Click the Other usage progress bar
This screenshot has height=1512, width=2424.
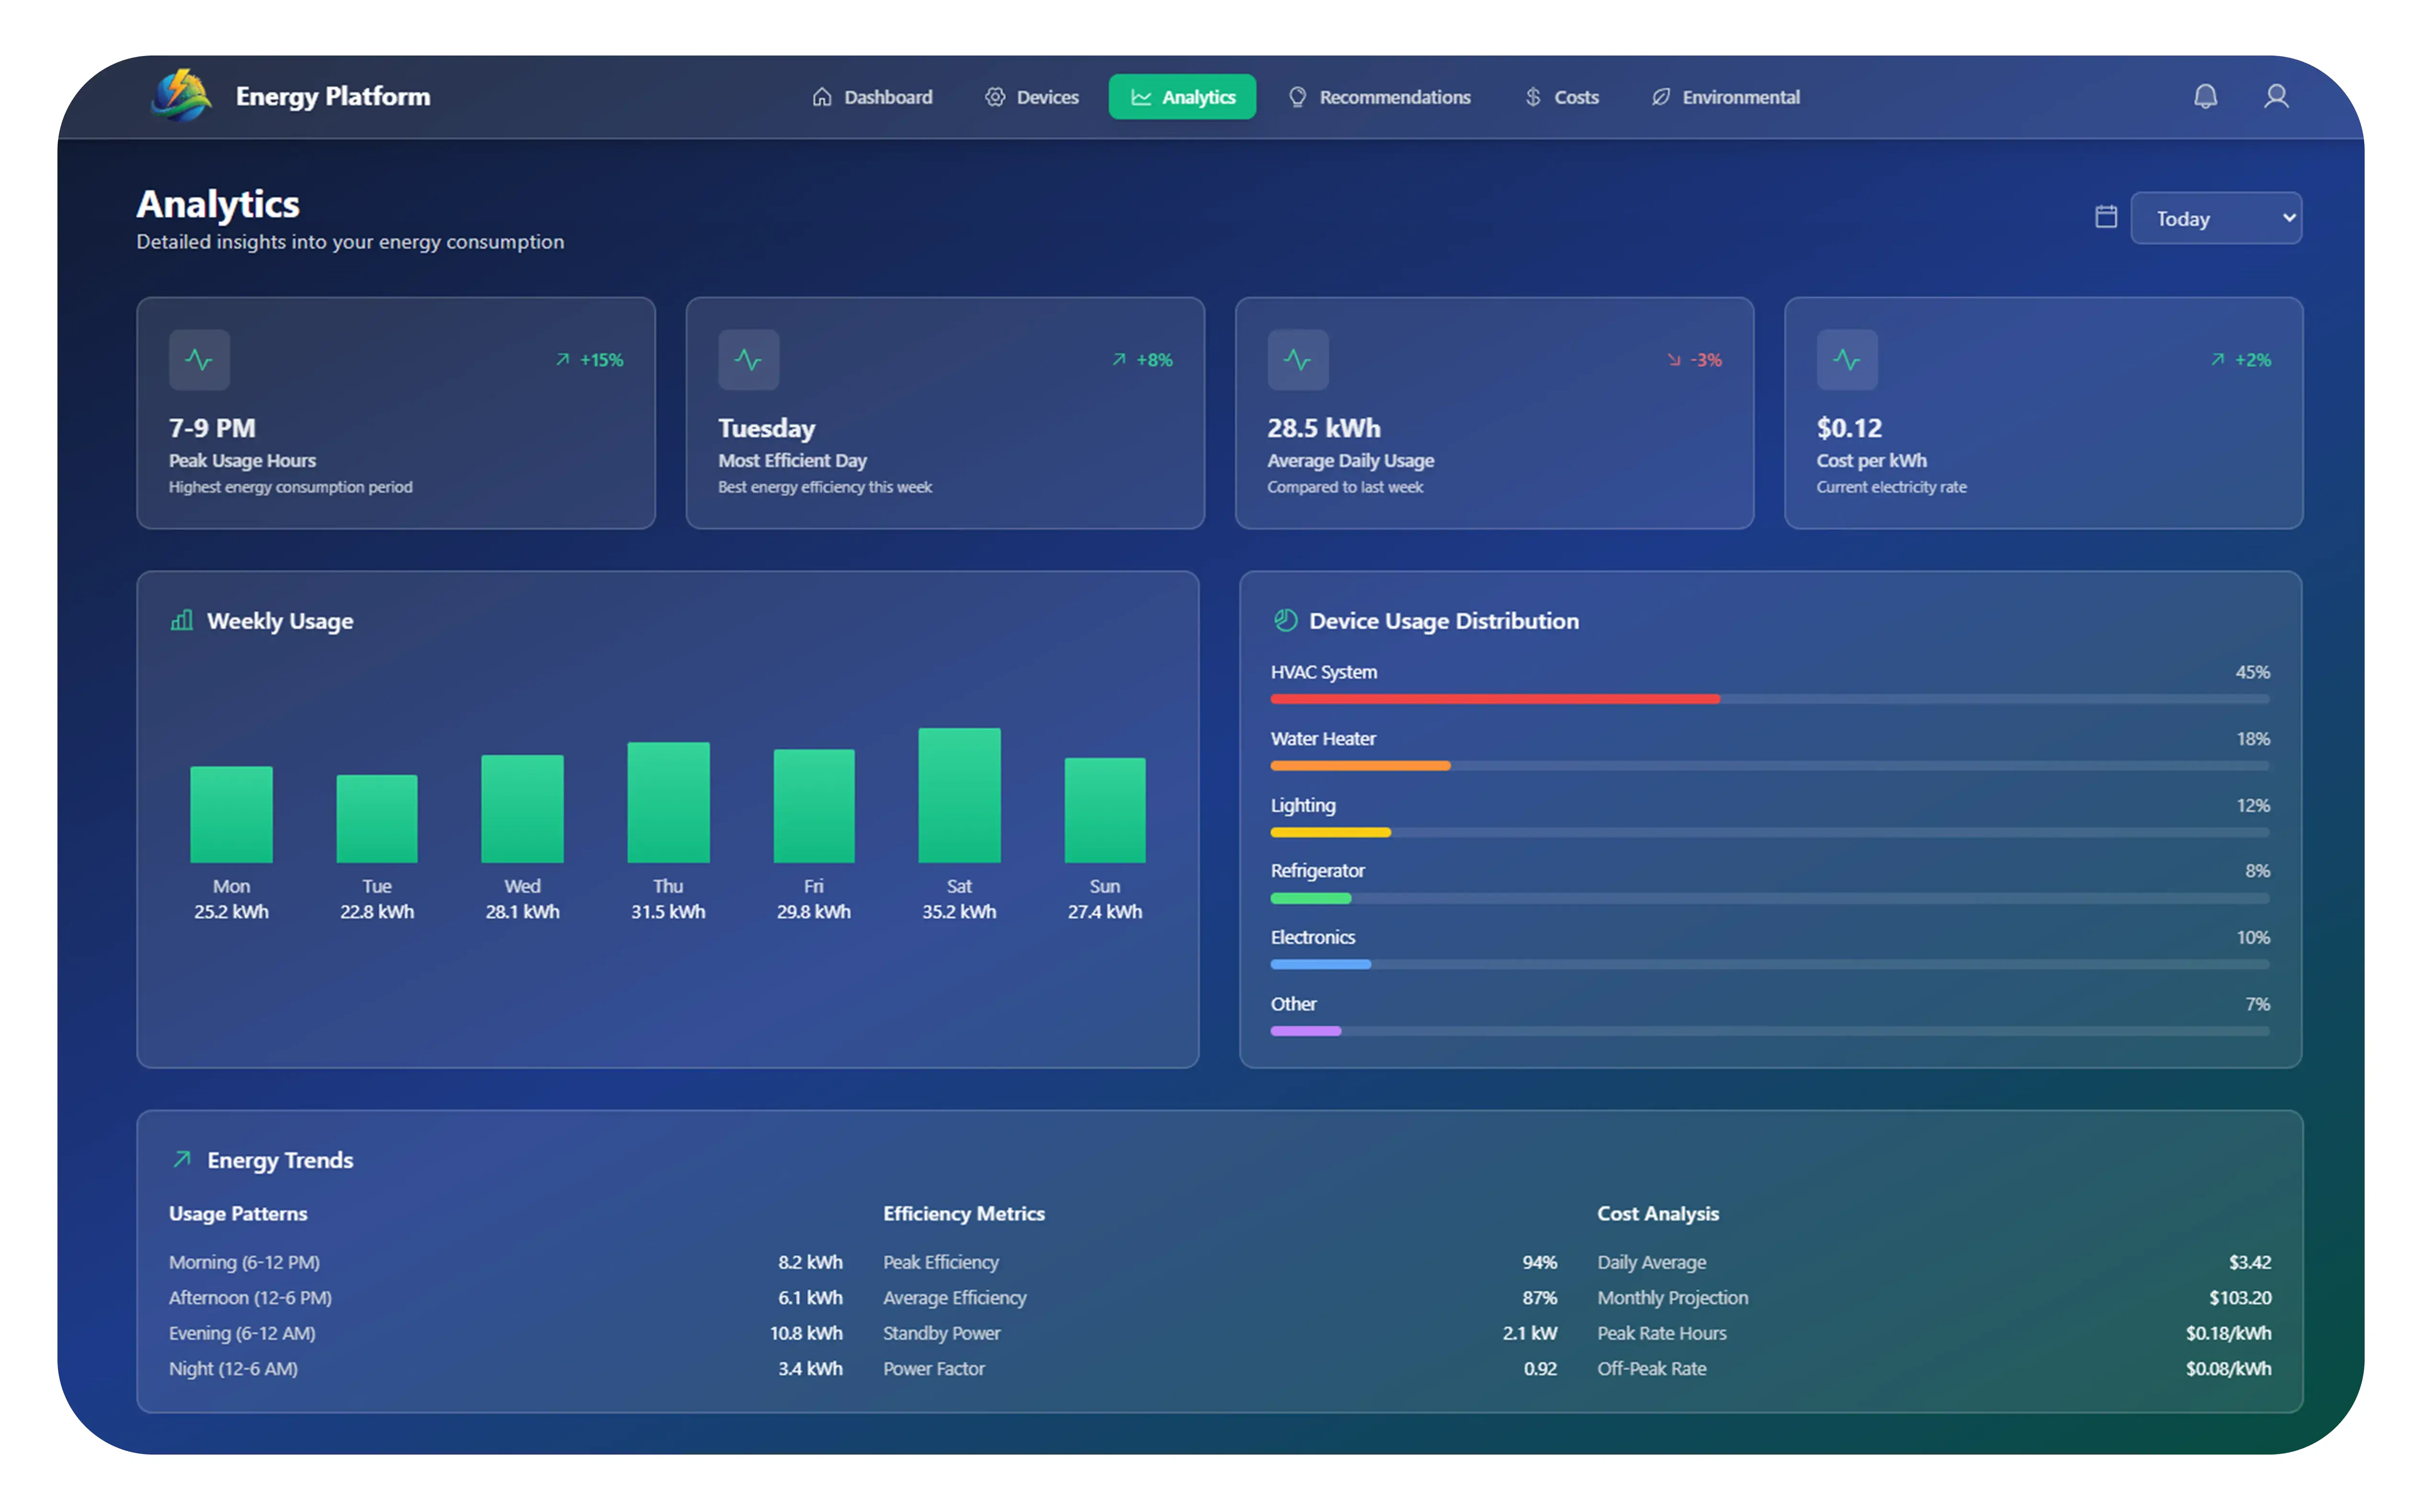tap(1769, 1031)
